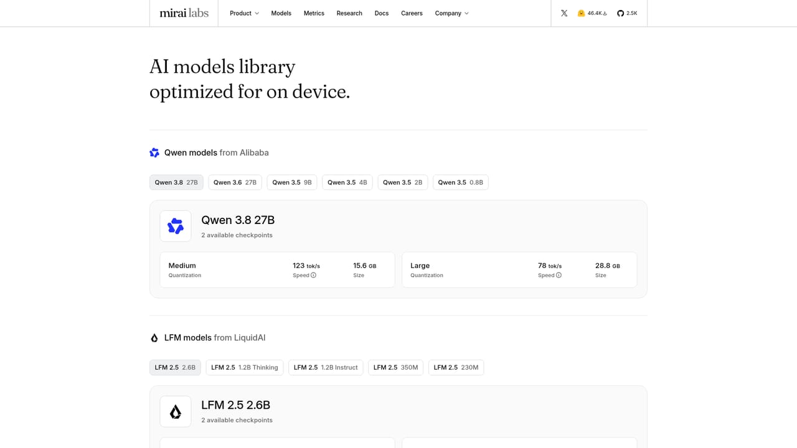Click the '123 tok/s' speed value

pos(306,266)
